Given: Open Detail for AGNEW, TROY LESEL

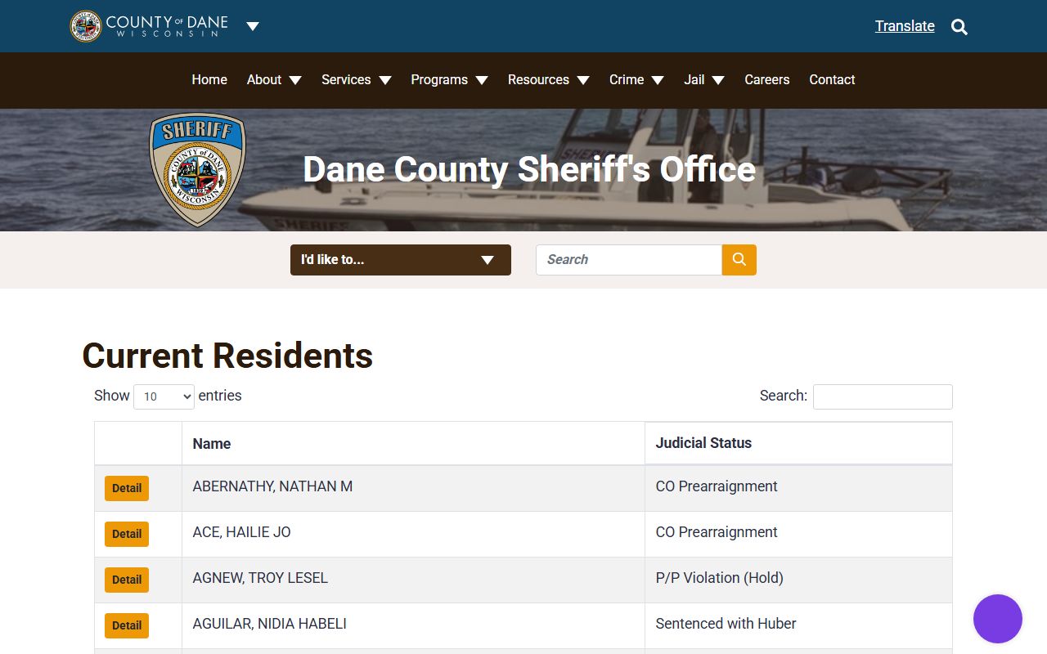Looking at the screenshot, I should [x=127, y=580].
